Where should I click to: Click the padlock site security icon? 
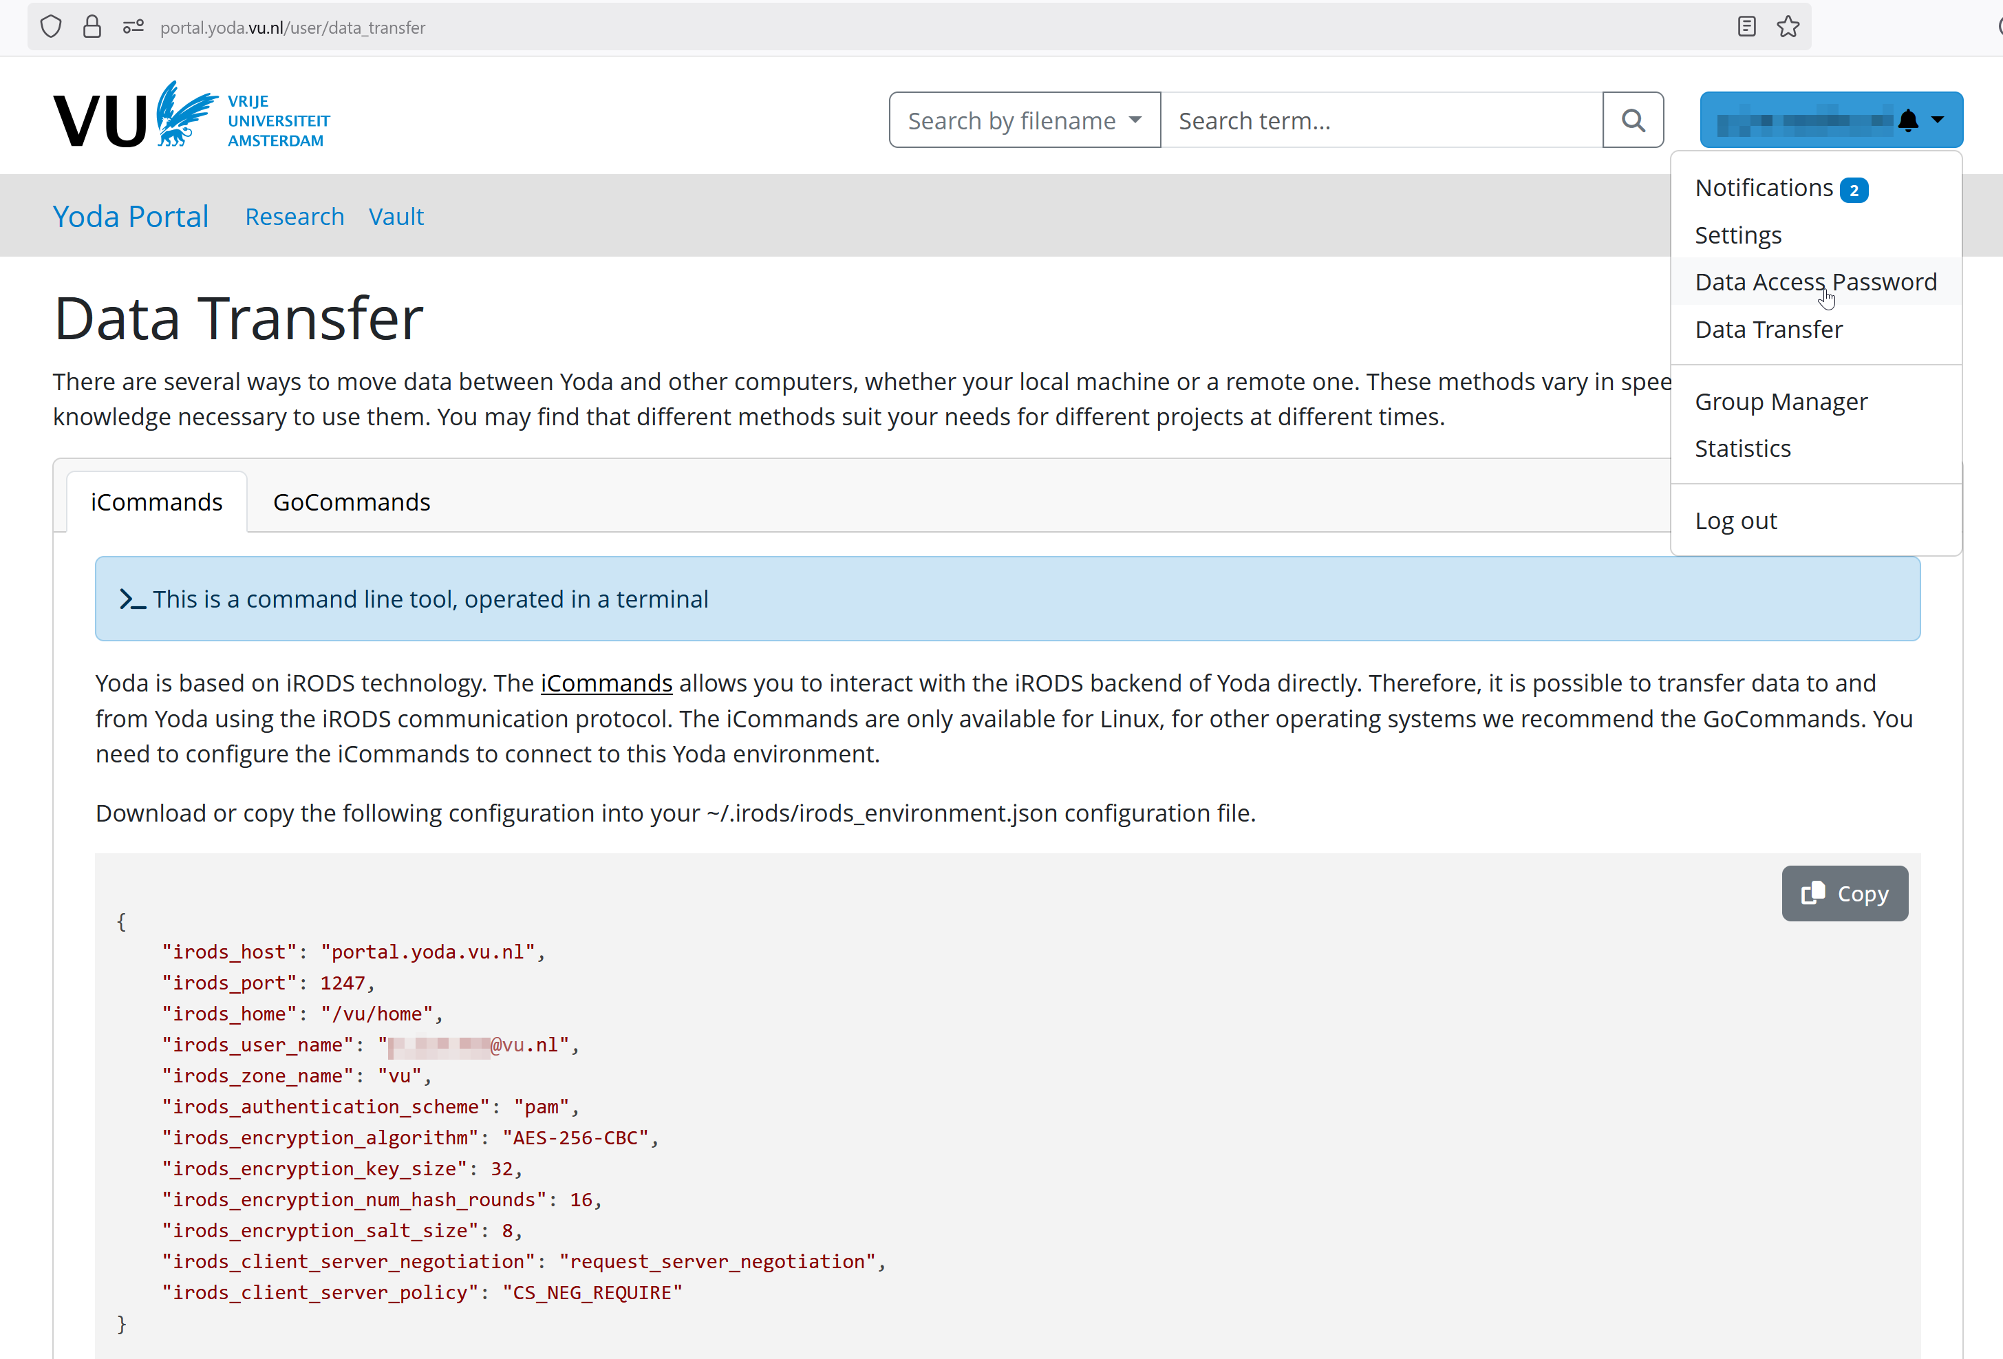tap(92, 27)
